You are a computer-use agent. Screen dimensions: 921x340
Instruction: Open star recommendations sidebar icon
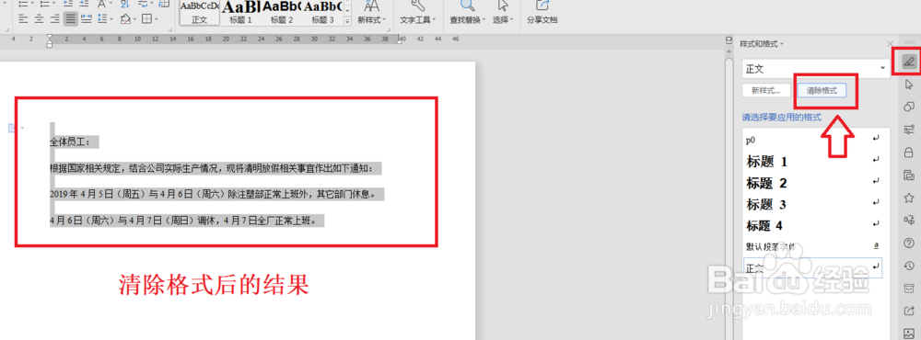(x=909, y=198)
